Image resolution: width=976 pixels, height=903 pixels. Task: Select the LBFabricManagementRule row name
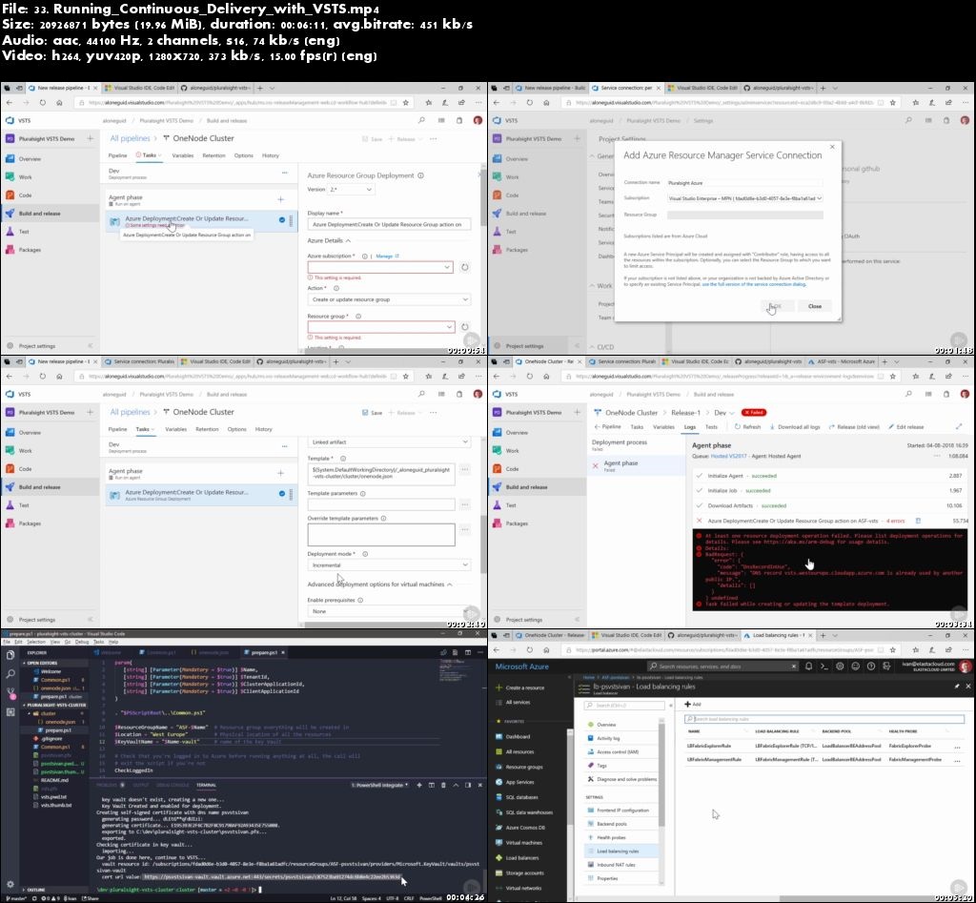click(x=714, y=759)
